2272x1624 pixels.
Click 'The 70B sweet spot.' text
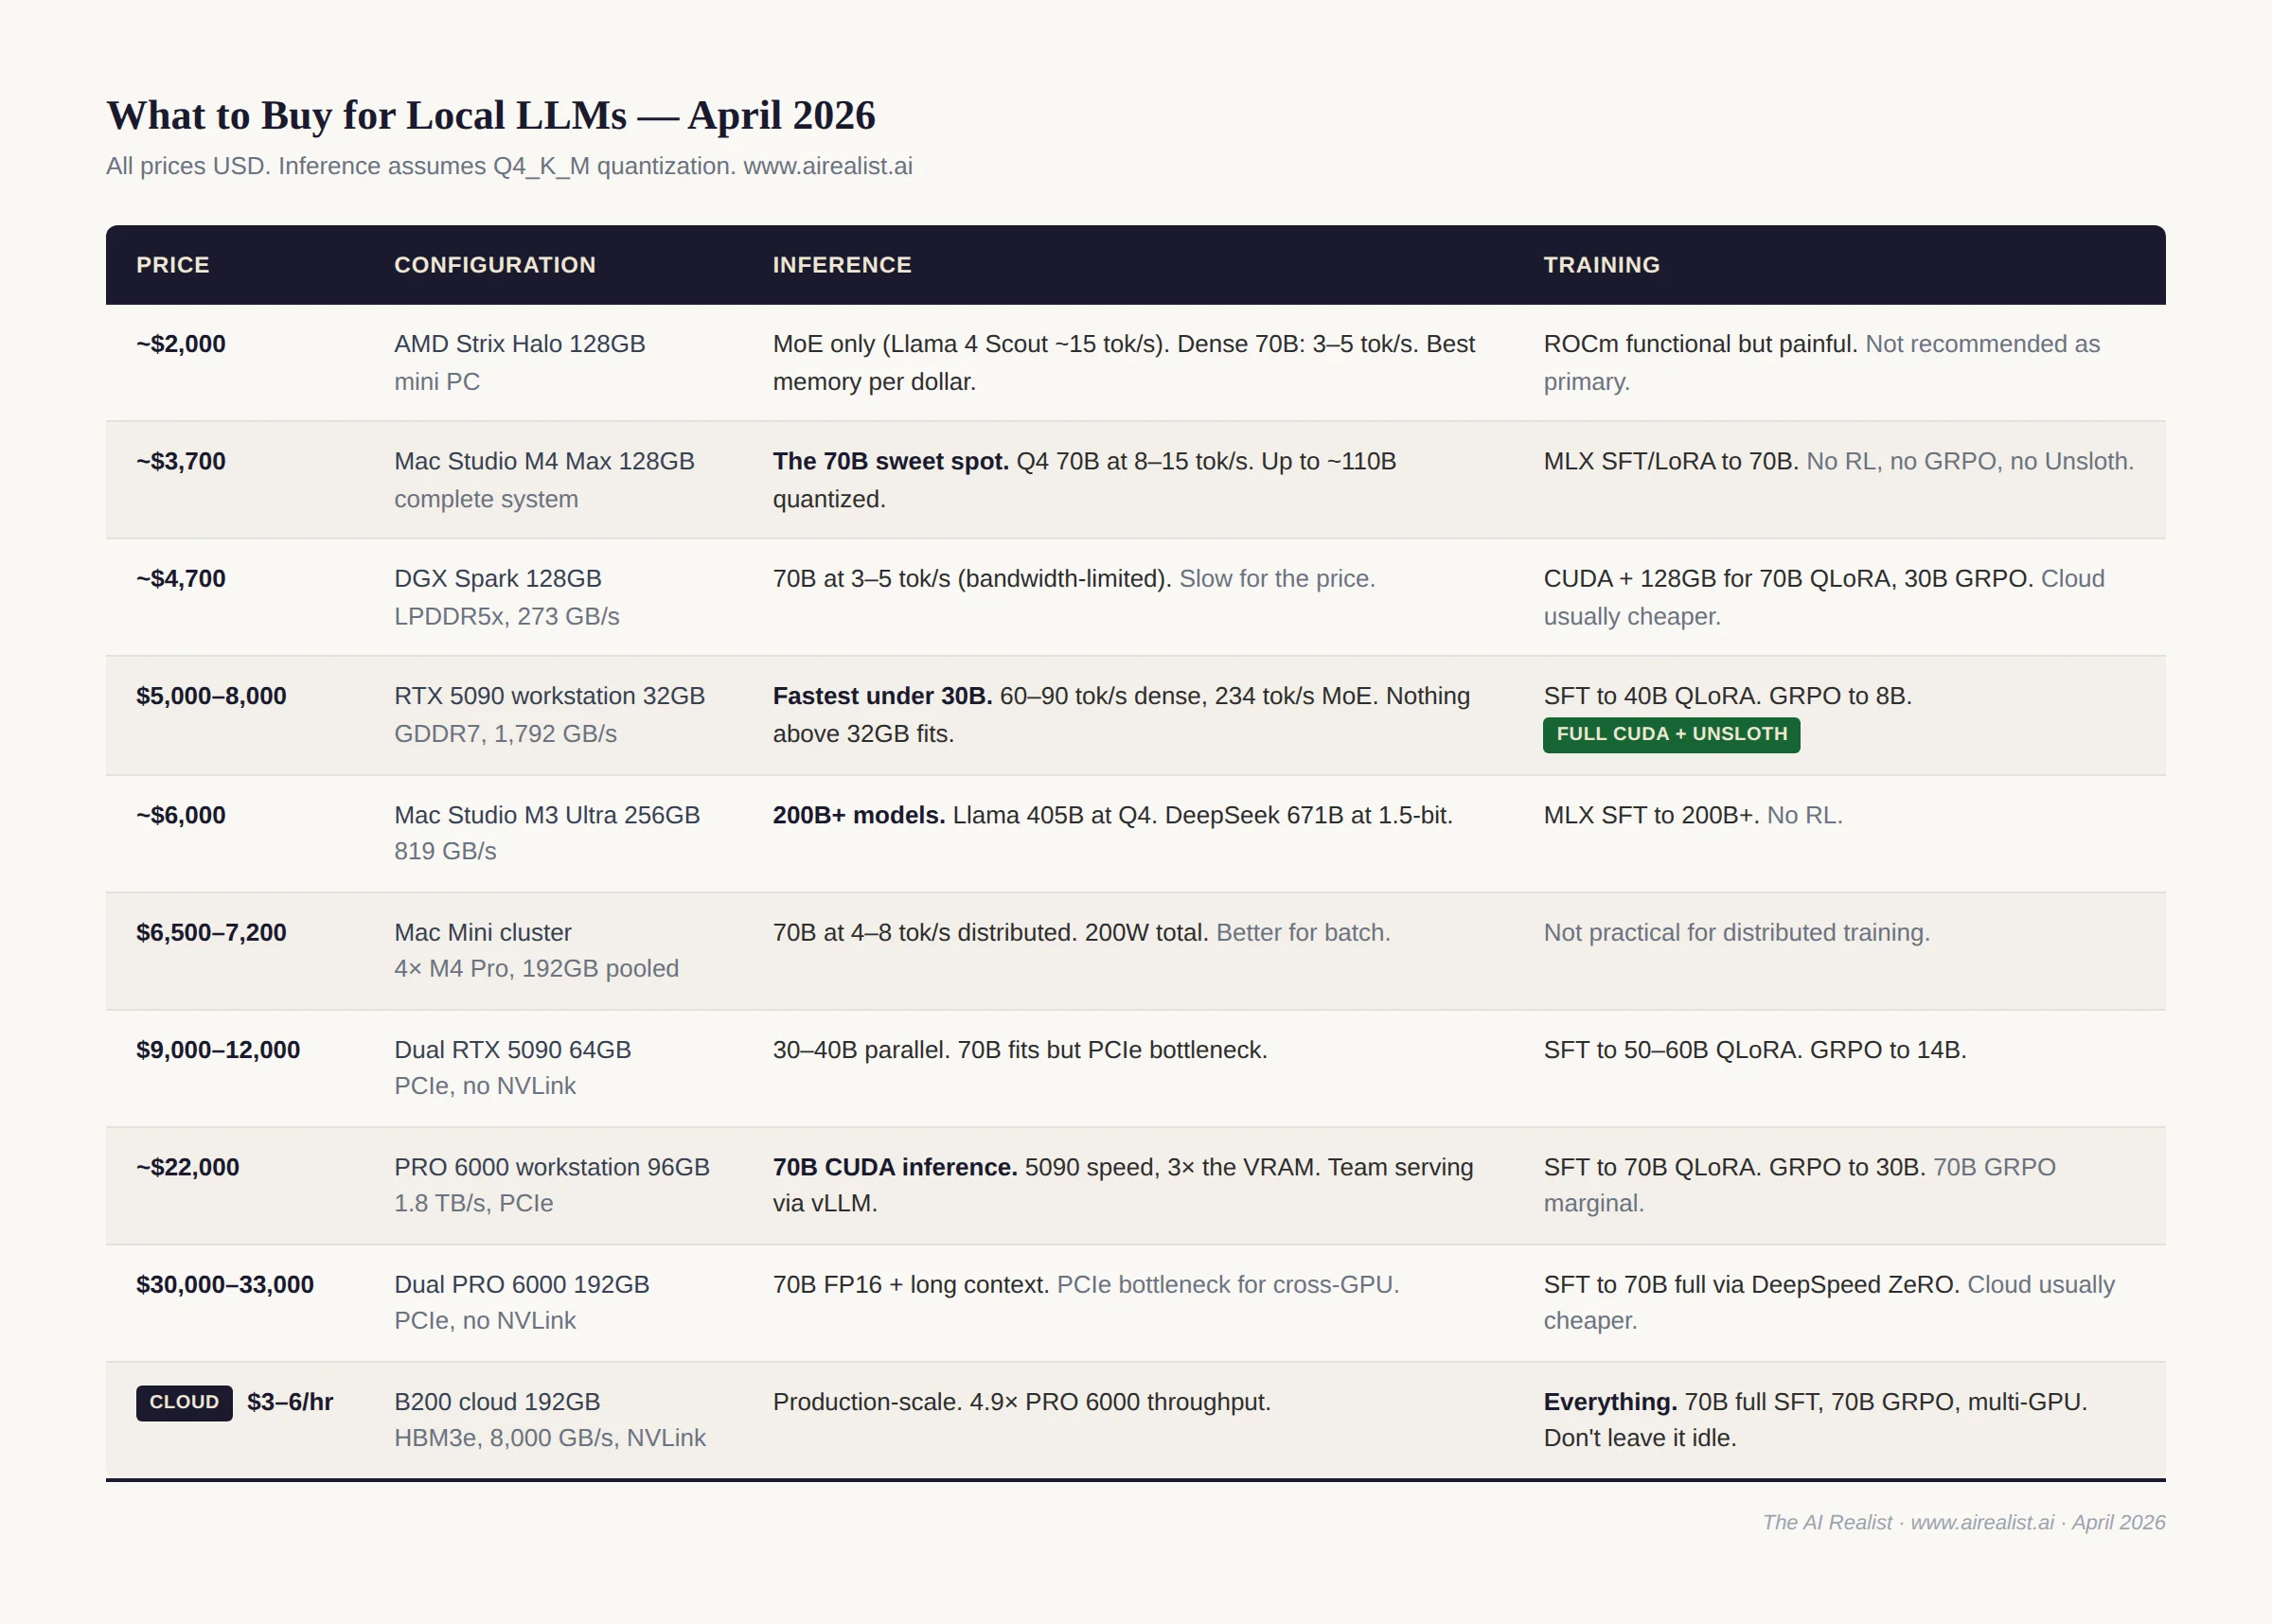(890, 461)
